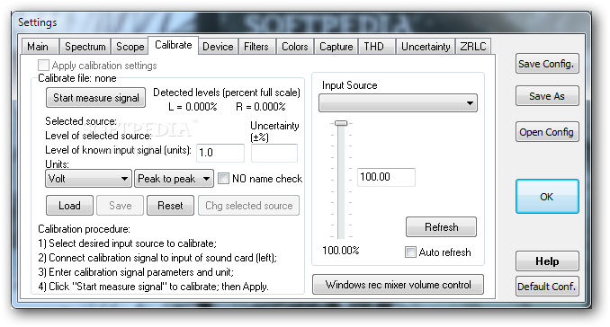Click the 'Calibrate file: none' label
Screen dimensions: 610x327
click(77, 78)
